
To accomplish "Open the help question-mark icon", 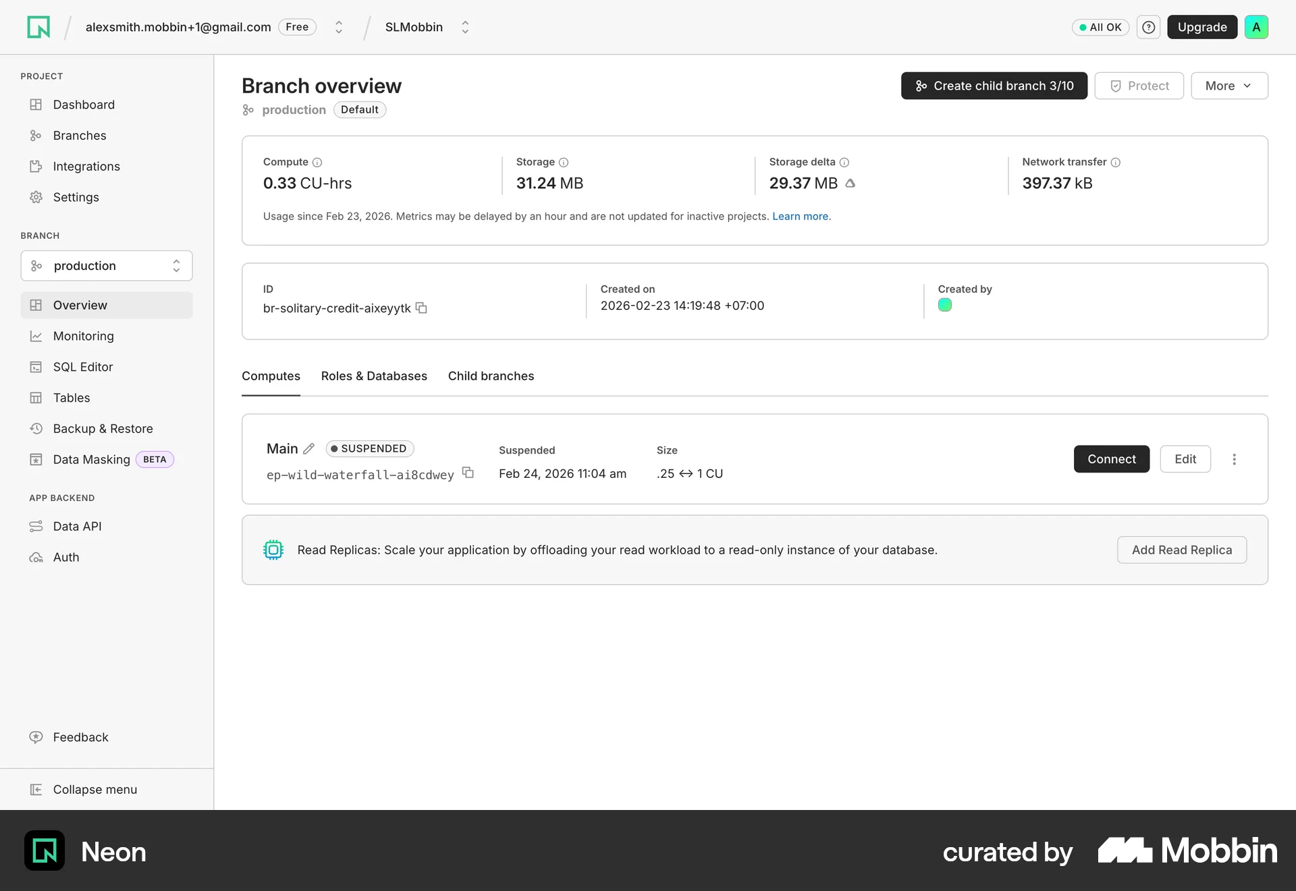I will (x=1148, y=27).
